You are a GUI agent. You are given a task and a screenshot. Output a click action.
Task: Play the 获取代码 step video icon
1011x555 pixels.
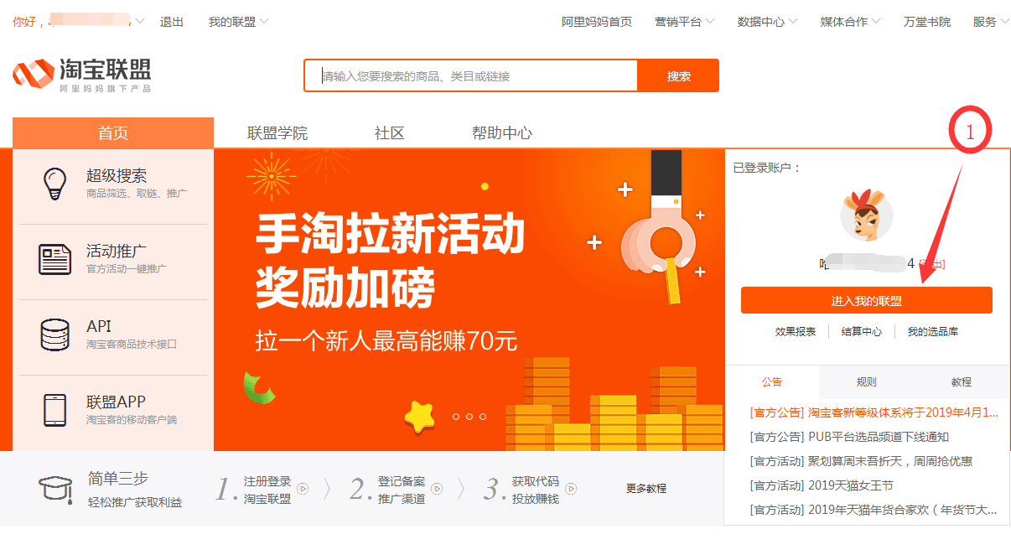(571, 488)
